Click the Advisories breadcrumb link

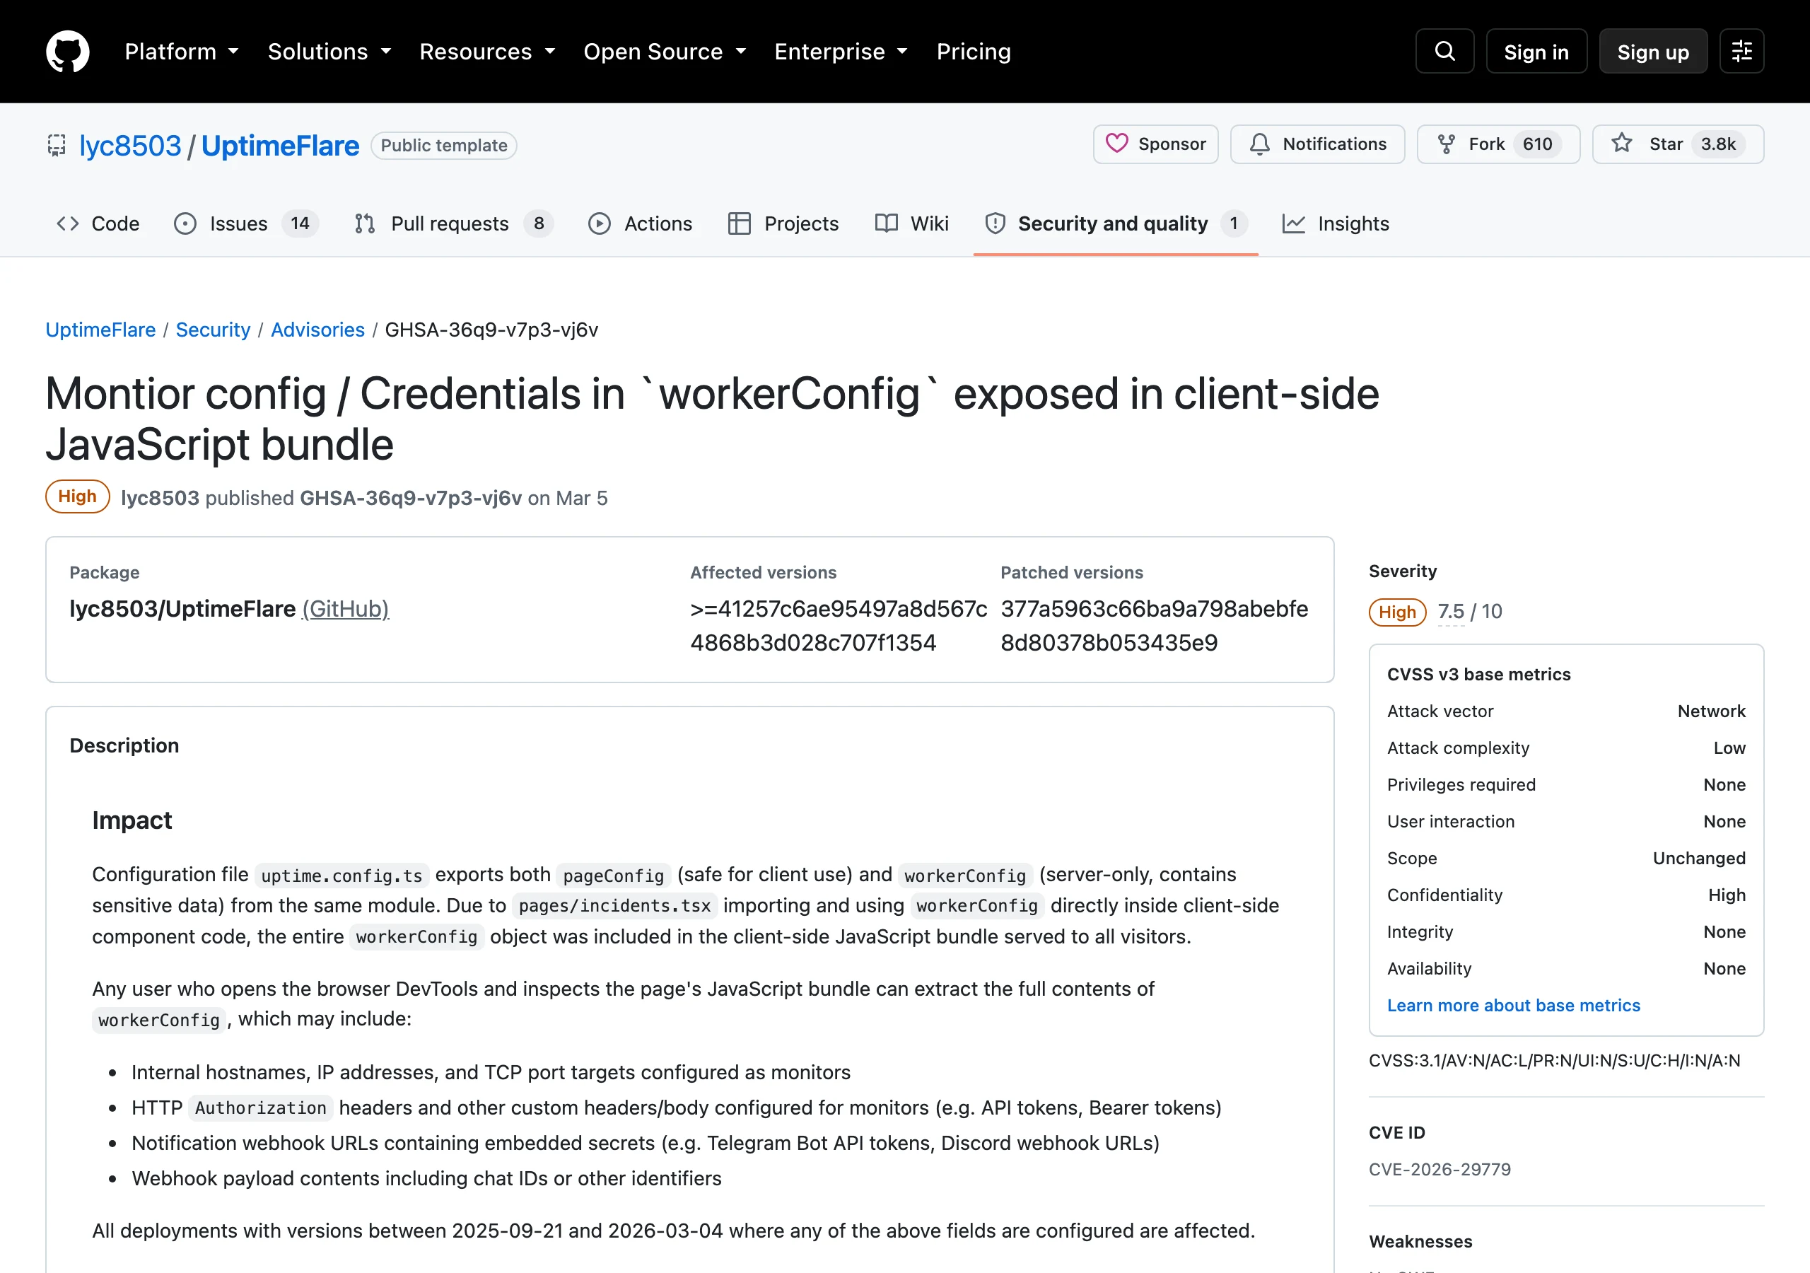317,330
